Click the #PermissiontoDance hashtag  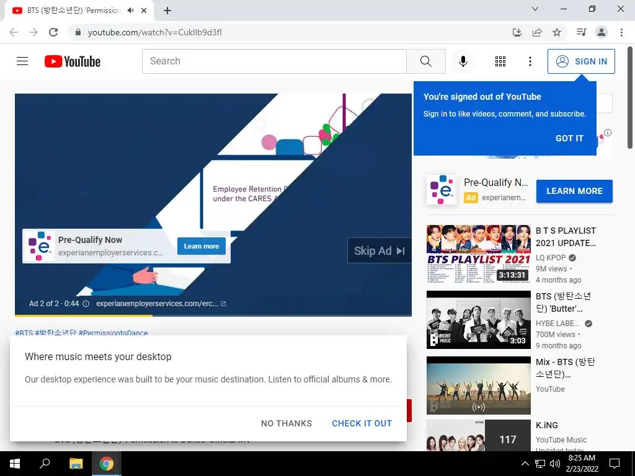(113, 333)
